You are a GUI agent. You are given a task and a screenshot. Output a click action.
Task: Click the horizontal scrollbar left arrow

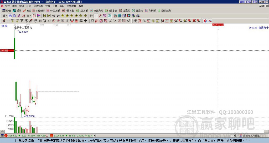(94, 136)
